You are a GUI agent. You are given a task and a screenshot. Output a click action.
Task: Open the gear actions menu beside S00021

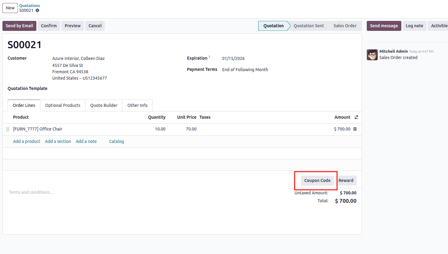click(x=37, y=10)
